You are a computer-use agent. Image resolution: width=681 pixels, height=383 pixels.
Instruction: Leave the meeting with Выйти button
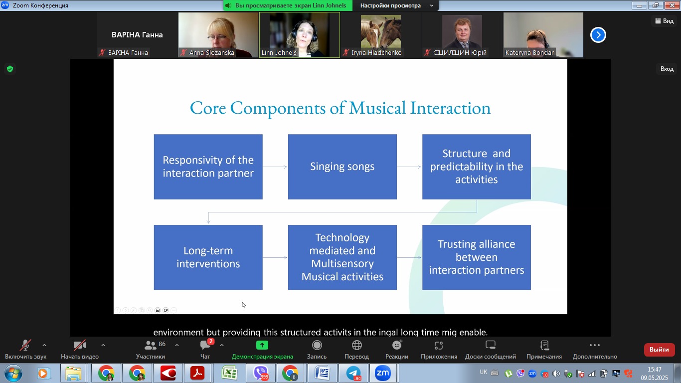point(659,350)
